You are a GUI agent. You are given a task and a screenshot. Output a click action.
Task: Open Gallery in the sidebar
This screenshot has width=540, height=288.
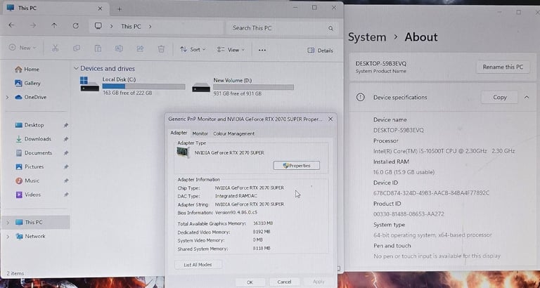click(27, 83)
